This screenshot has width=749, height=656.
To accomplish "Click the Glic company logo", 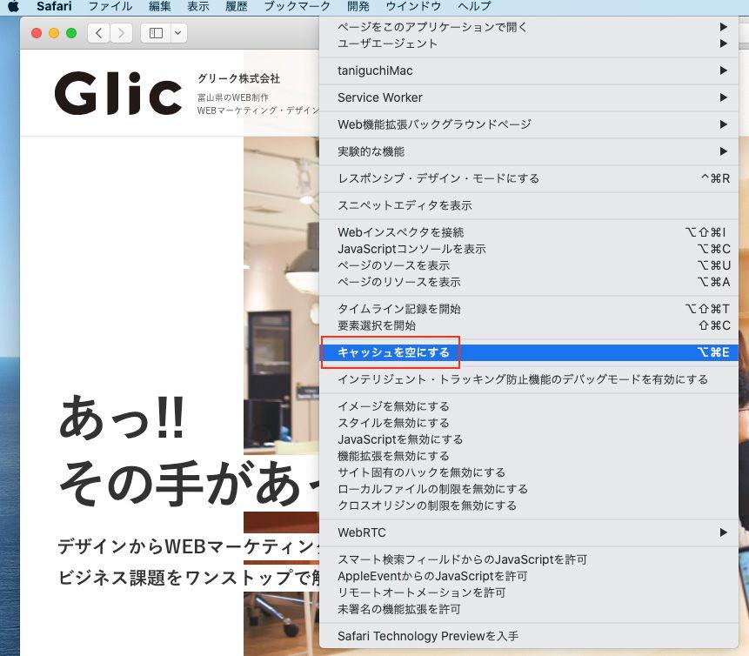I will (118, 93).
